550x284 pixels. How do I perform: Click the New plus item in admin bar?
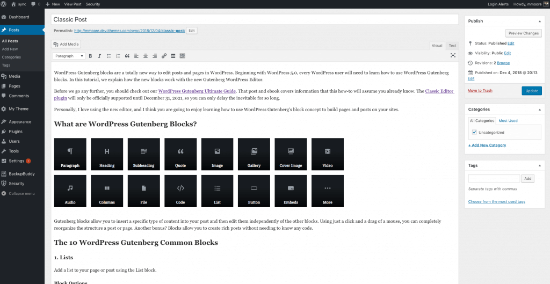click(53, 4)
